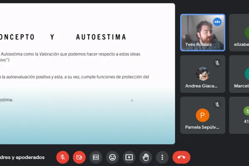The width and height of the screenshot is (249, 166).
Task: Click the shared presentation slide area
Action: (88, 74)
